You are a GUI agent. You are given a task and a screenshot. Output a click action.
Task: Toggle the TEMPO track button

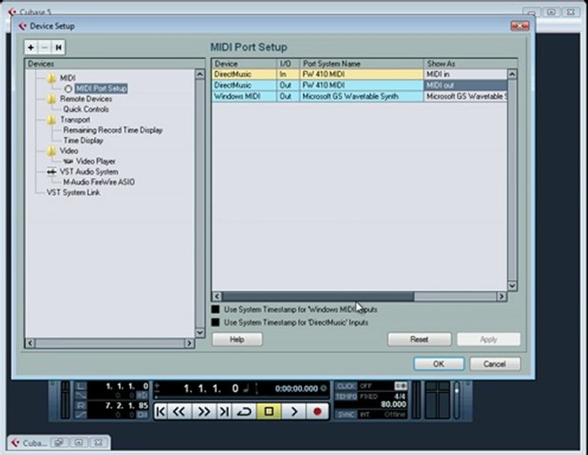(x=346, y=396)
